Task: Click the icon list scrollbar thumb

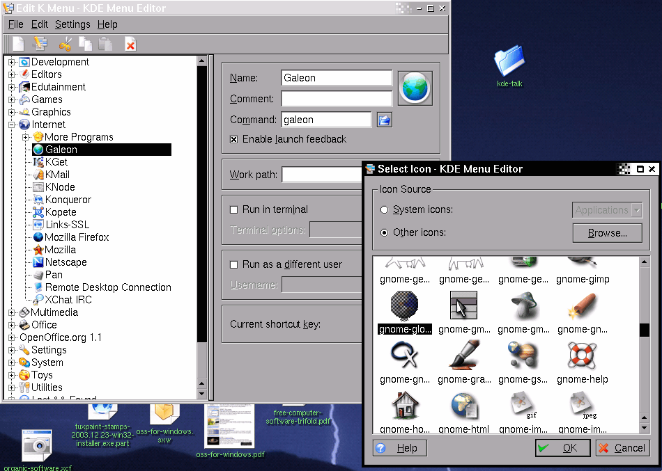Action: click(645, 330)
